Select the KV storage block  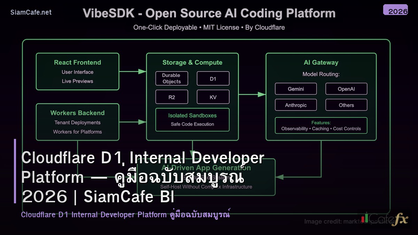[213, 96]
